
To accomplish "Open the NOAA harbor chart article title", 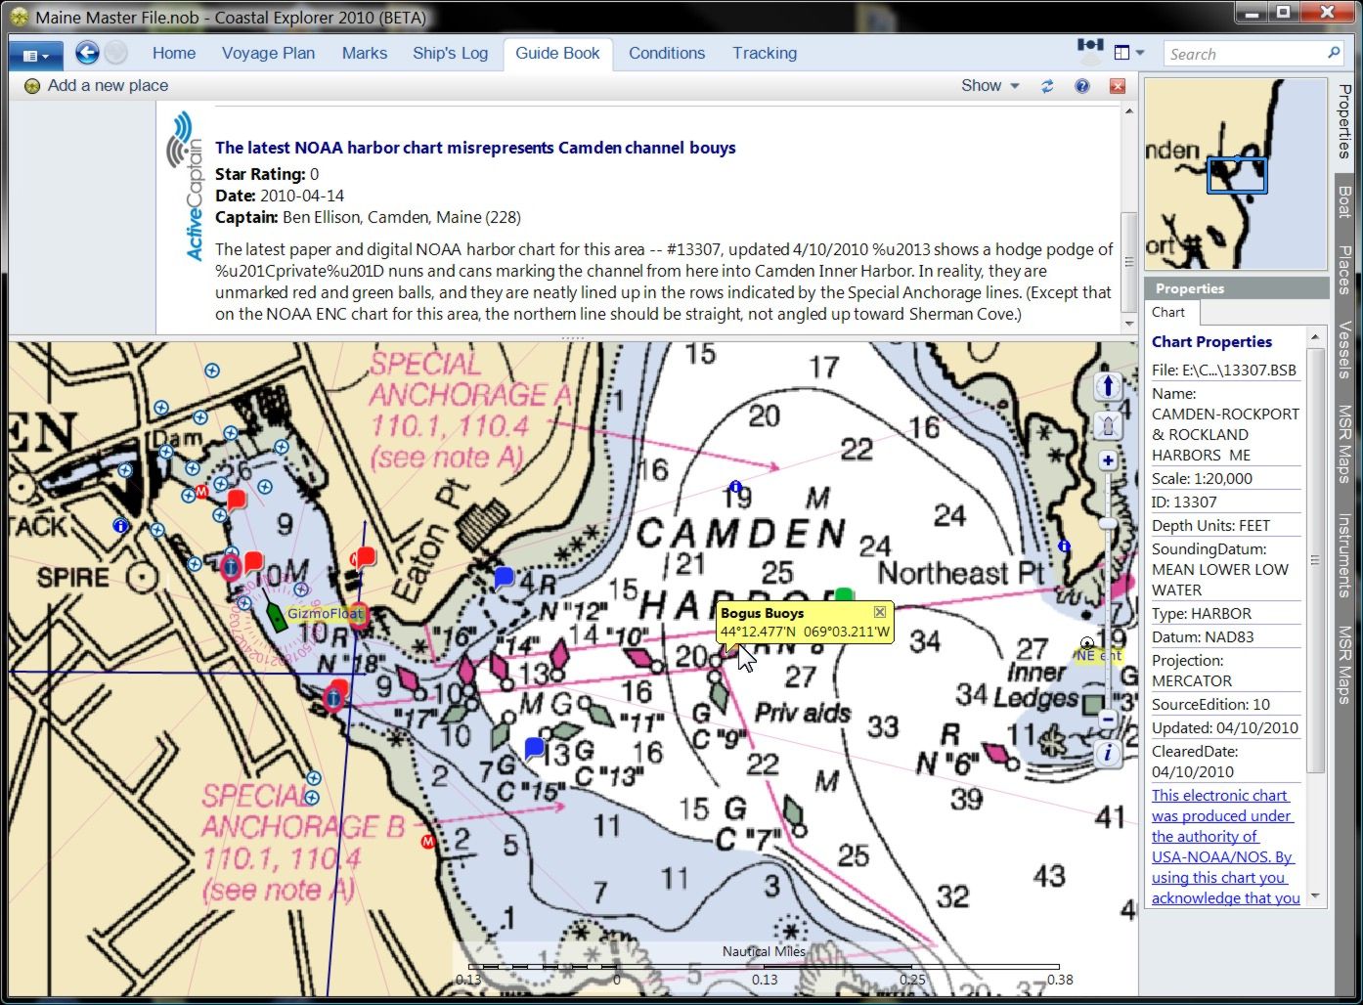I will pyautogui.click(x=475, y=148).
